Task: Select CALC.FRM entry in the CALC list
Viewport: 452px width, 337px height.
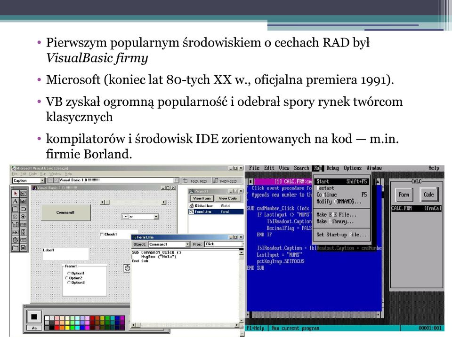Action: [416, 208]
